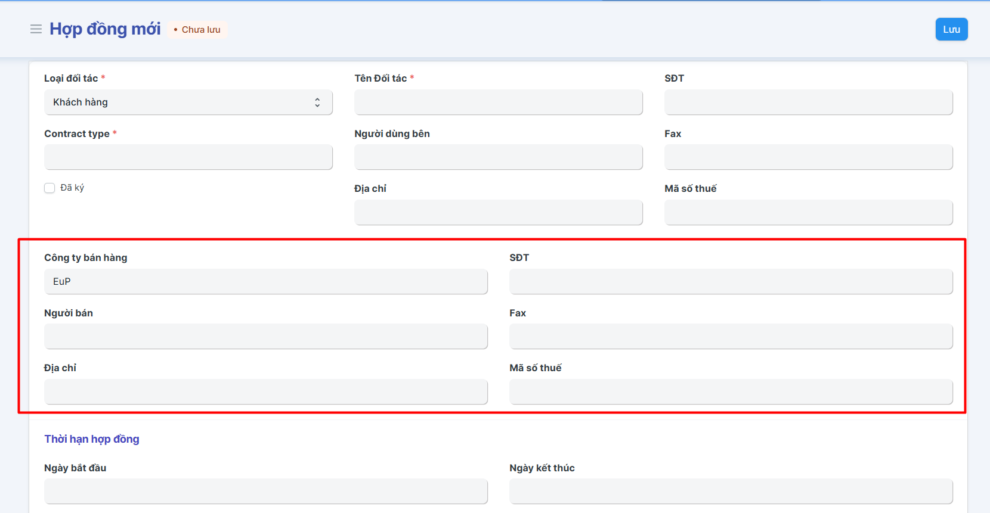The image size is (990, 513).
Task: Select the Người bán input field
Action: [265, 337]
